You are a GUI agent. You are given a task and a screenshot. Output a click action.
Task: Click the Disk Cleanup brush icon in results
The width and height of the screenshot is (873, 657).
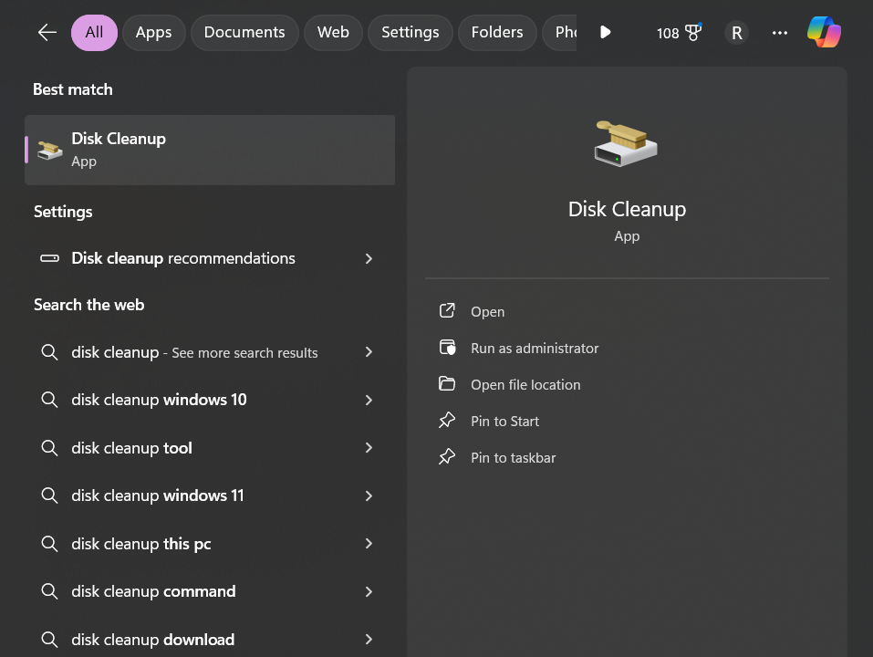pos(49,150)
